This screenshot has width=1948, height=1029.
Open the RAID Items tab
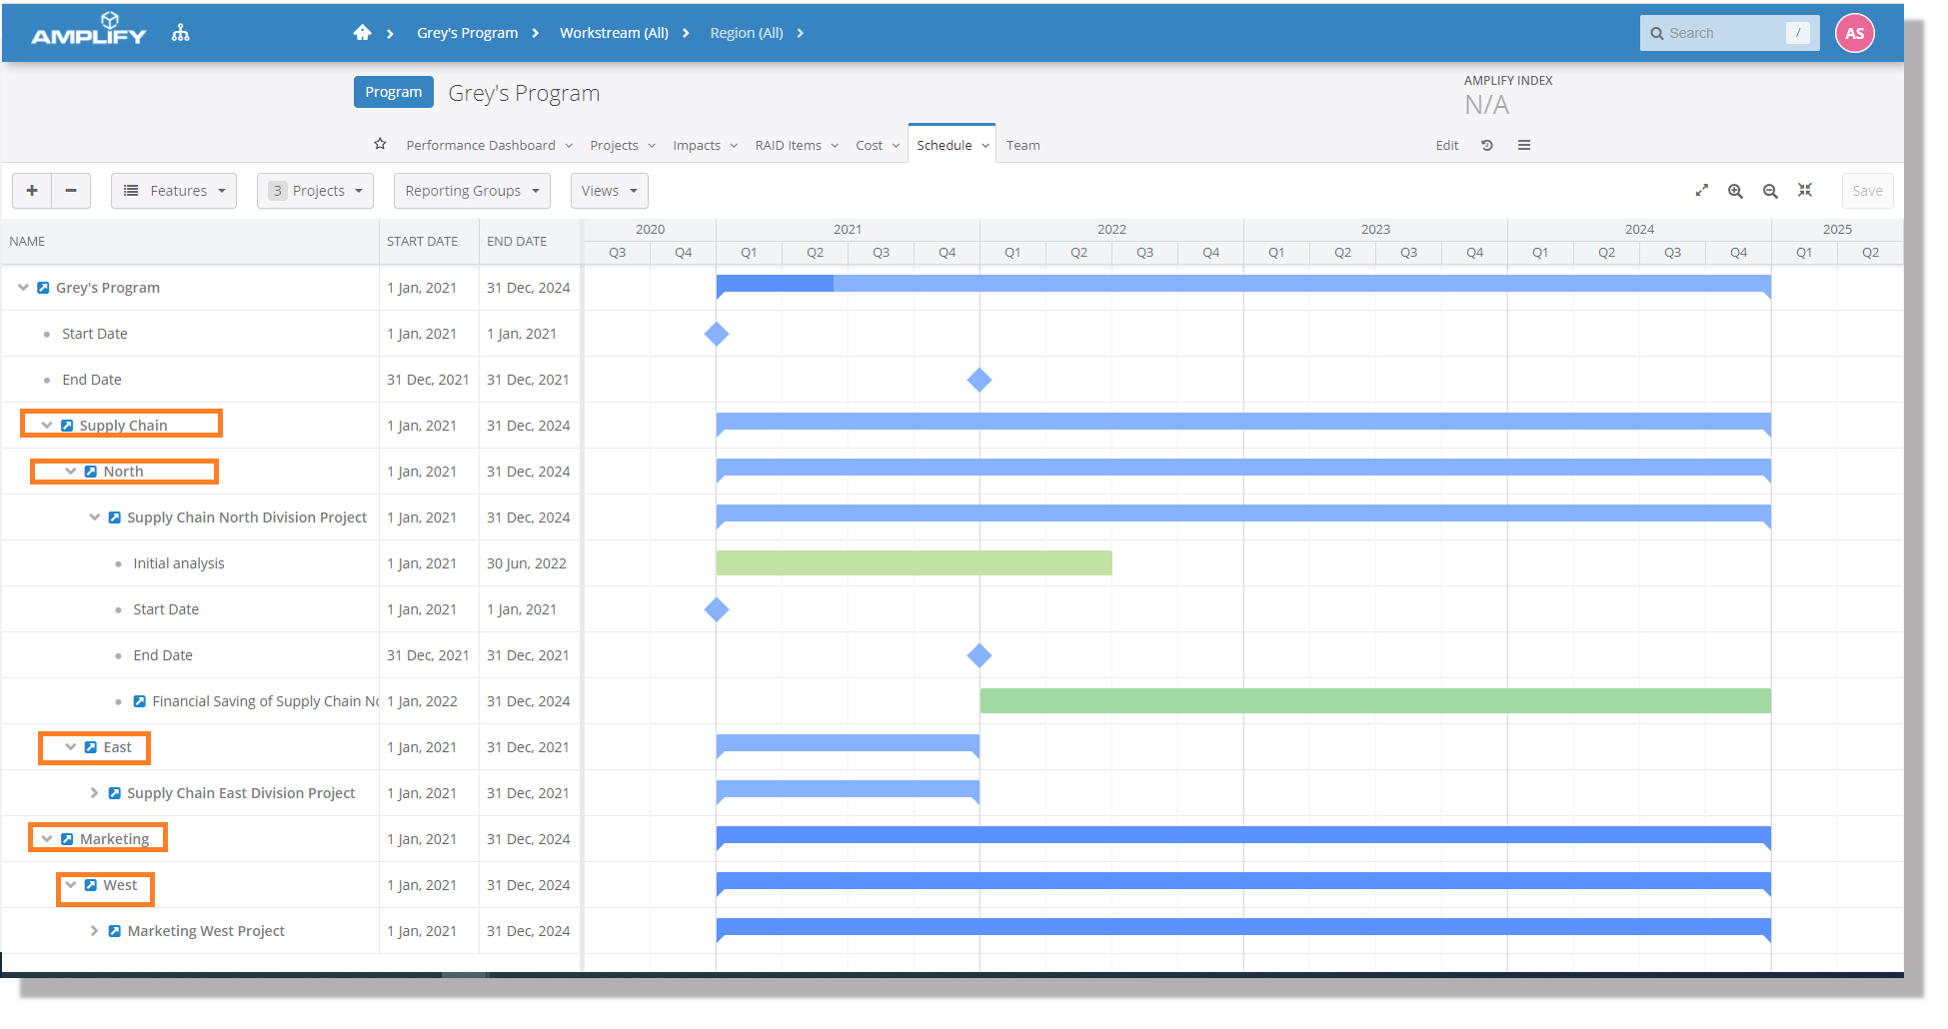pyautogui.click(x=796, y=145)
